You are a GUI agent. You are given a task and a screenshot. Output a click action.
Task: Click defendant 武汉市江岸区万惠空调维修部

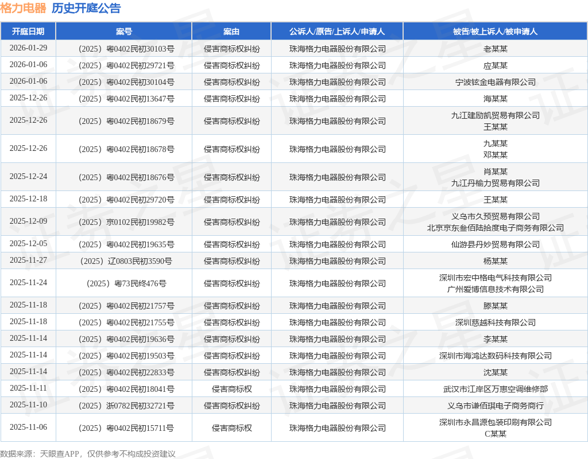495,390
